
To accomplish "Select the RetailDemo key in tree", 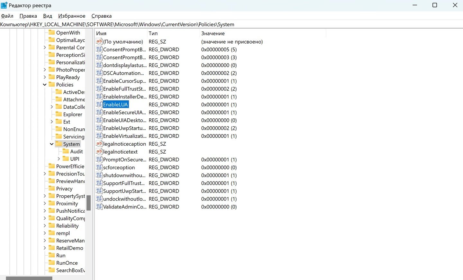I will 69,248.
